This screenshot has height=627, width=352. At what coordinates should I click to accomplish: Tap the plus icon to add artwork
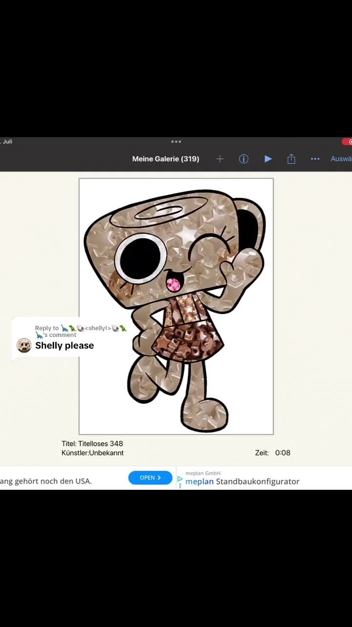(220, 159)
